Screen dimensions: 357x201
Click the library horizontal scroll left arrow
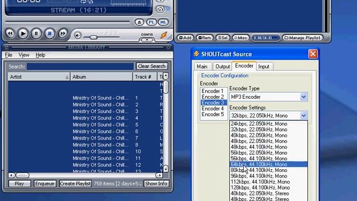(x=11, y=175)
